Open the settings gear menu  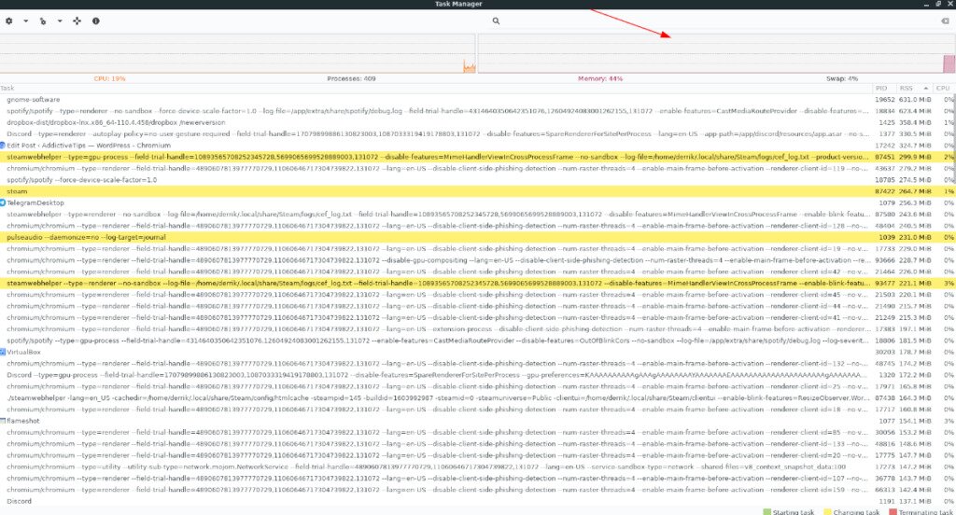[9, 21]
